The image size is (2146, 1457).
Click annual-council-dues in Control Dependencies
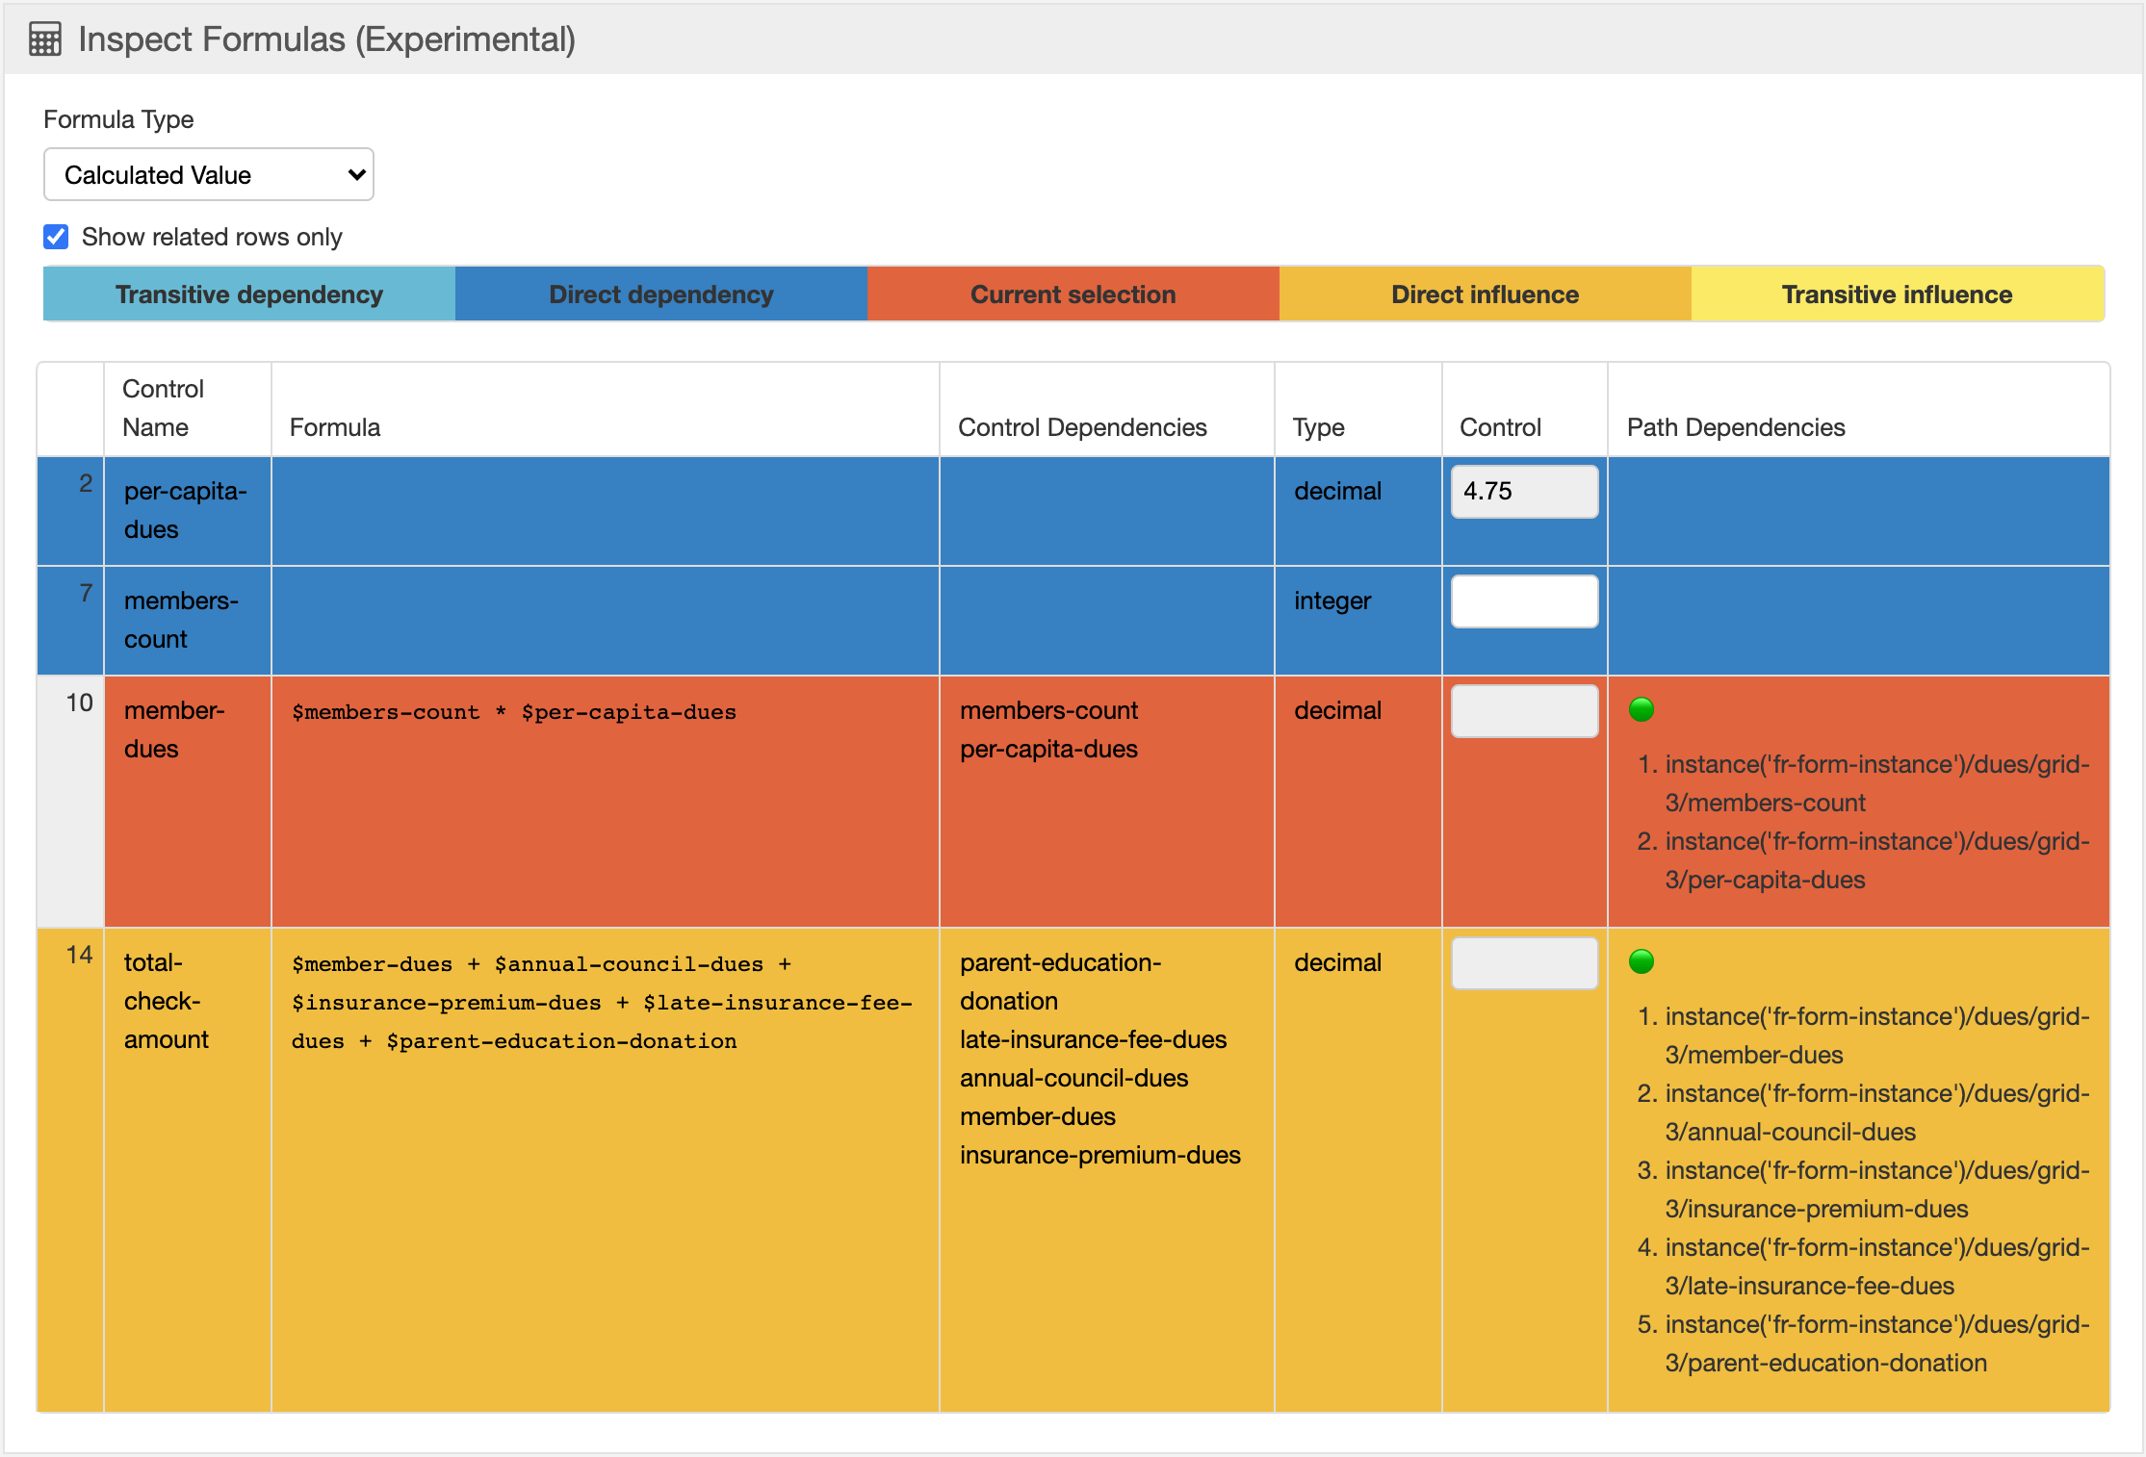coord(1074,1079)
